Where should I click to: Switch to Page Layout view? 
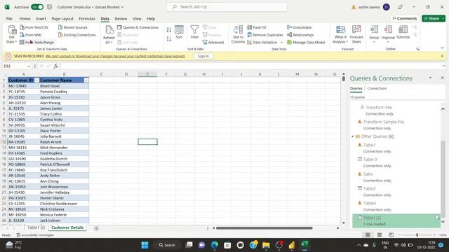[380, 235]
